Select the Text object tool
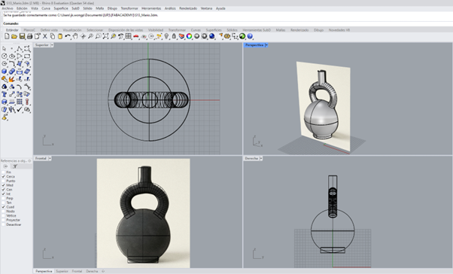The width and height of the screenshot is (453, 274). tap(4, 94)
